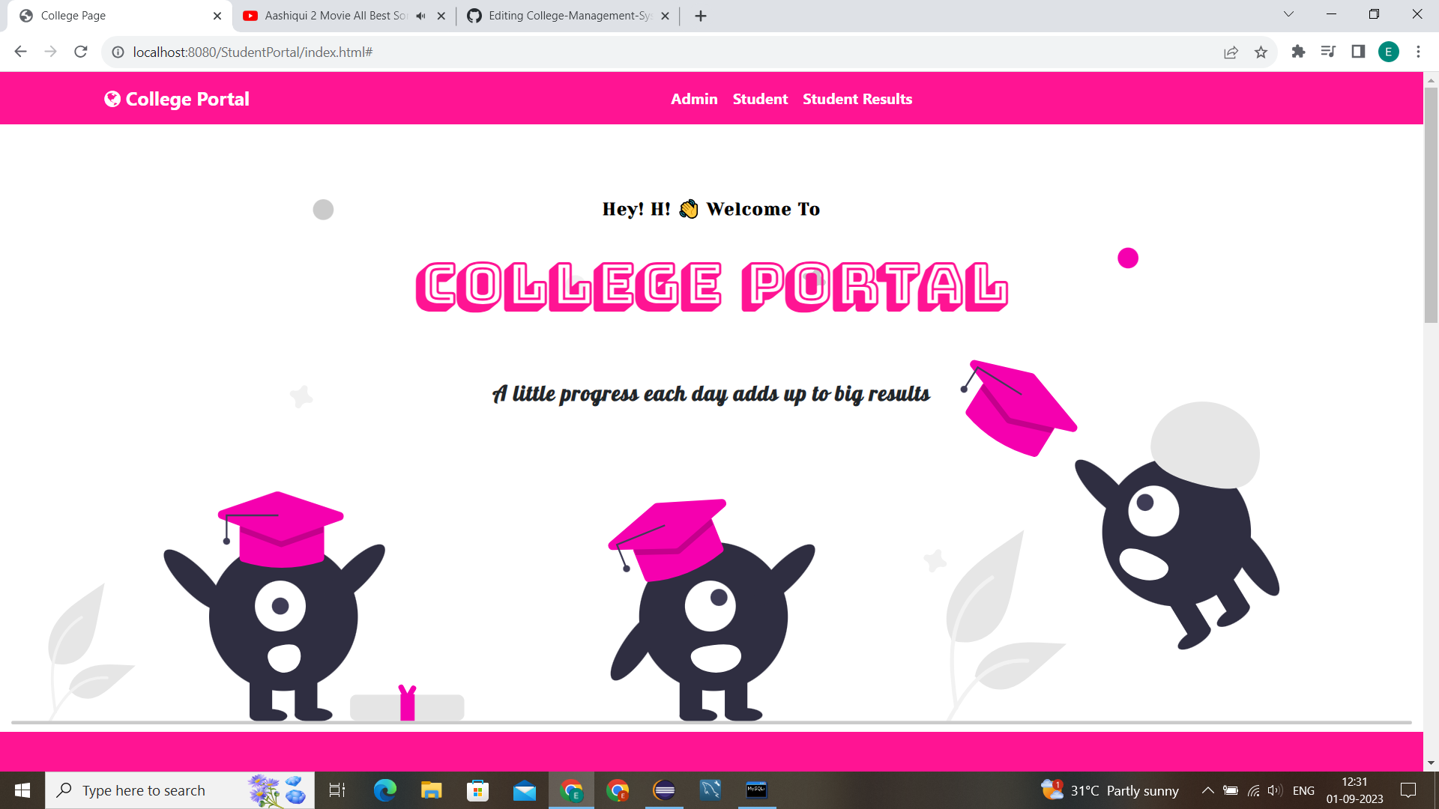The image size is (1439, 809).
Task: Click the College Portal globe logo
Action: (x=112, y=98)
